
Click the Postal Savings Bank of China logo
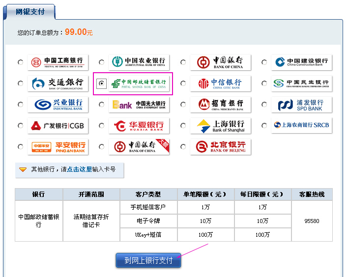coord(139,83)
